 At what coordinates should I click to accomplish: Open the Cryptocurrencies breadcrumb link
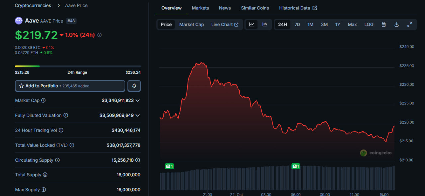33,5
